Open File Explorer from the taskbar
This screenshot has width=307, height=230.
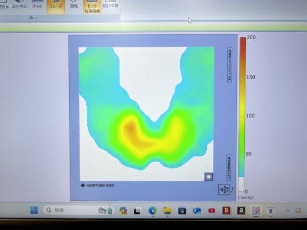point(167,210)
